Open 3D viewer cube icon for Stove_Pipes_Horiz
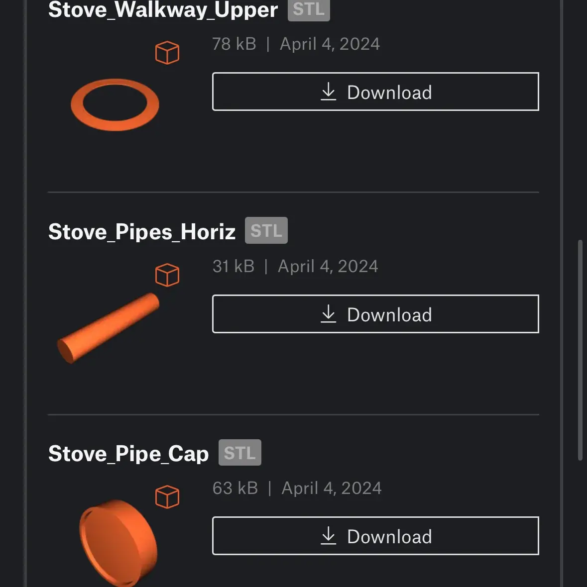 point(167,275)
